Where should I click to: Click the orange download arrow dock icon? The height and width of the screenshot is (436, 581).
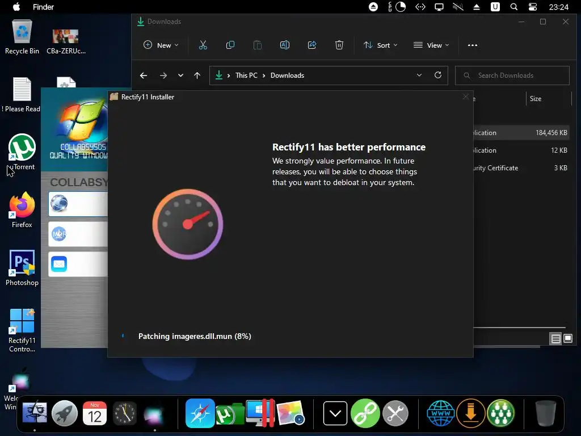pos(471,413)
